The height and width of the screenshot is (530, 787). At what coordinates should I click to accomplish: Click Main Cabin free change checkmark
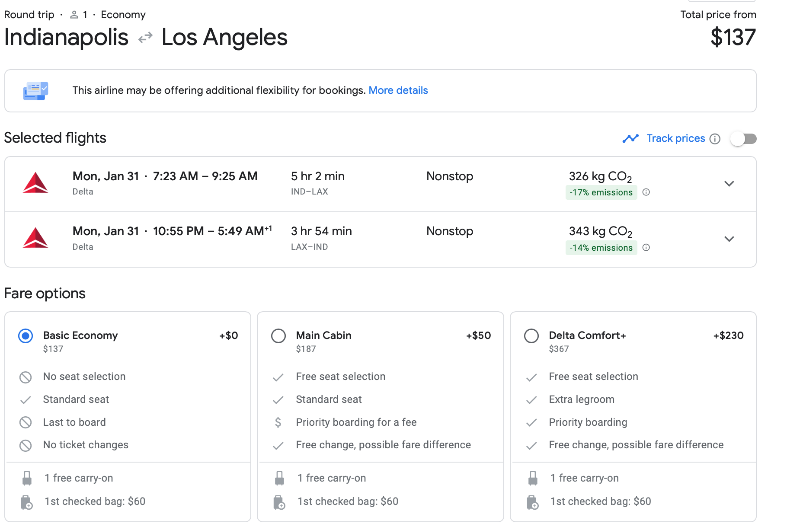(x=278, y=446)
